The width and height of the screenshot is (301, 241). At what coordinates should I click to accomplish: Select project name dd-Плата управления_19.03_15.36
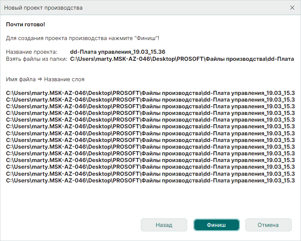pos(118,52)
